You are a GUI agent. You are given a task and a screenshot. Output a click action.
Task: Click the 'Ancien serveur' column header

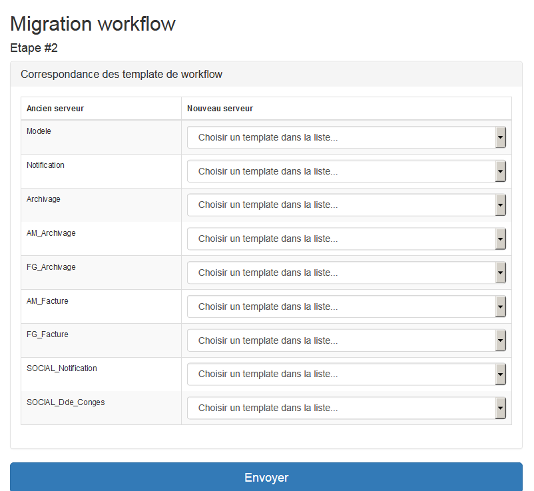tap(55, 109)
